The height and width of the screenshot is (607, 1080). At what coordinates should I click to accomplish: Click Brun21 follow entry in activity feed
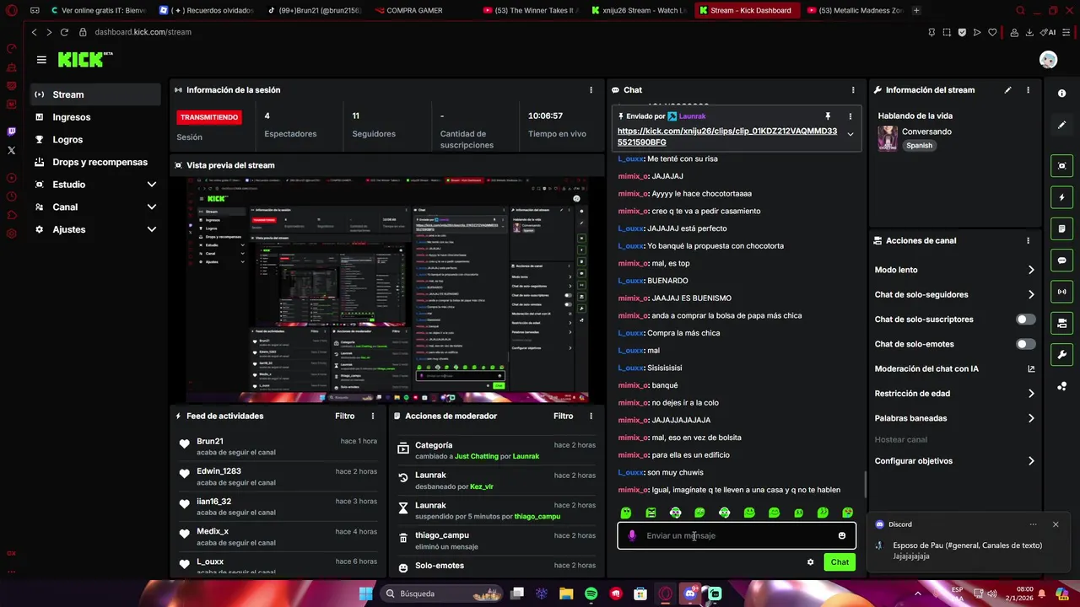click(278, 447)
